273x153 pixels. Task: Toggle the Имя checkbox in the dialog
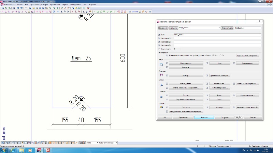coord(159,35)
